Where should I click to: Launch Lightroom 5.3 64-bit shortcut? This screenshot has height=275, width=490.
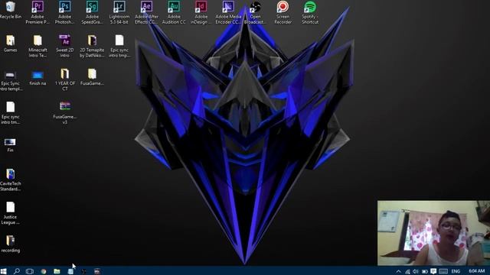tap(119, 12)
